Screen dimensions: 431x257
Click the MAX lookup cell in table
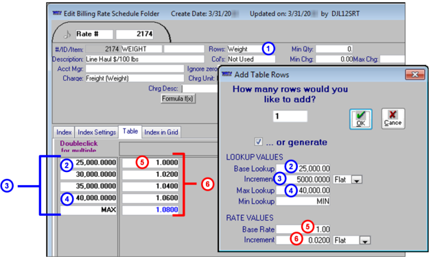pyautogui.click(x=89, y=210)
